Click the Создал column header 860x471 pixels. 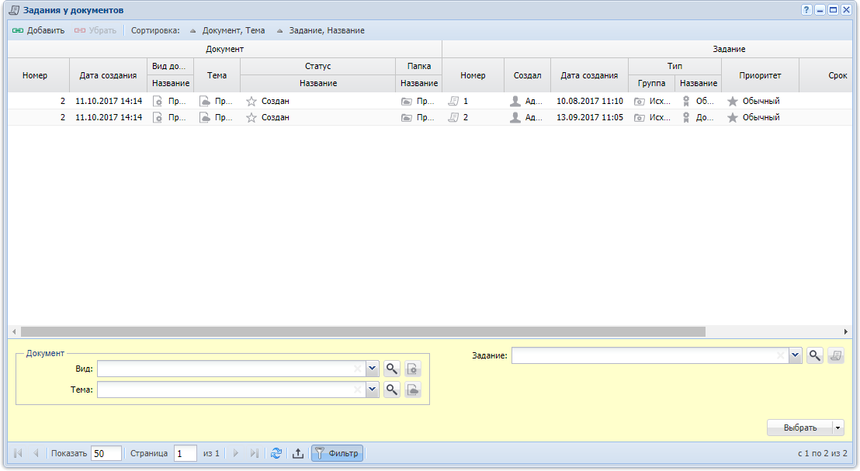click(527, 75)
